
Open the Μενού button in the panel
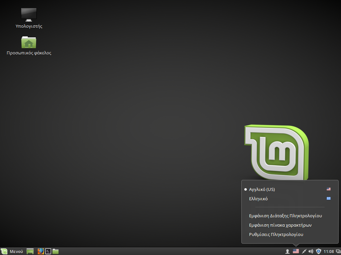click(12, 251)
